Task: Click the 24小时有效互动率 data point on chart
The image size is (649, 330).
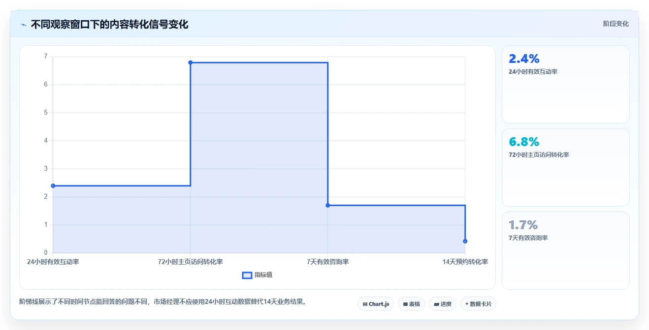Action: click(53, 186)
